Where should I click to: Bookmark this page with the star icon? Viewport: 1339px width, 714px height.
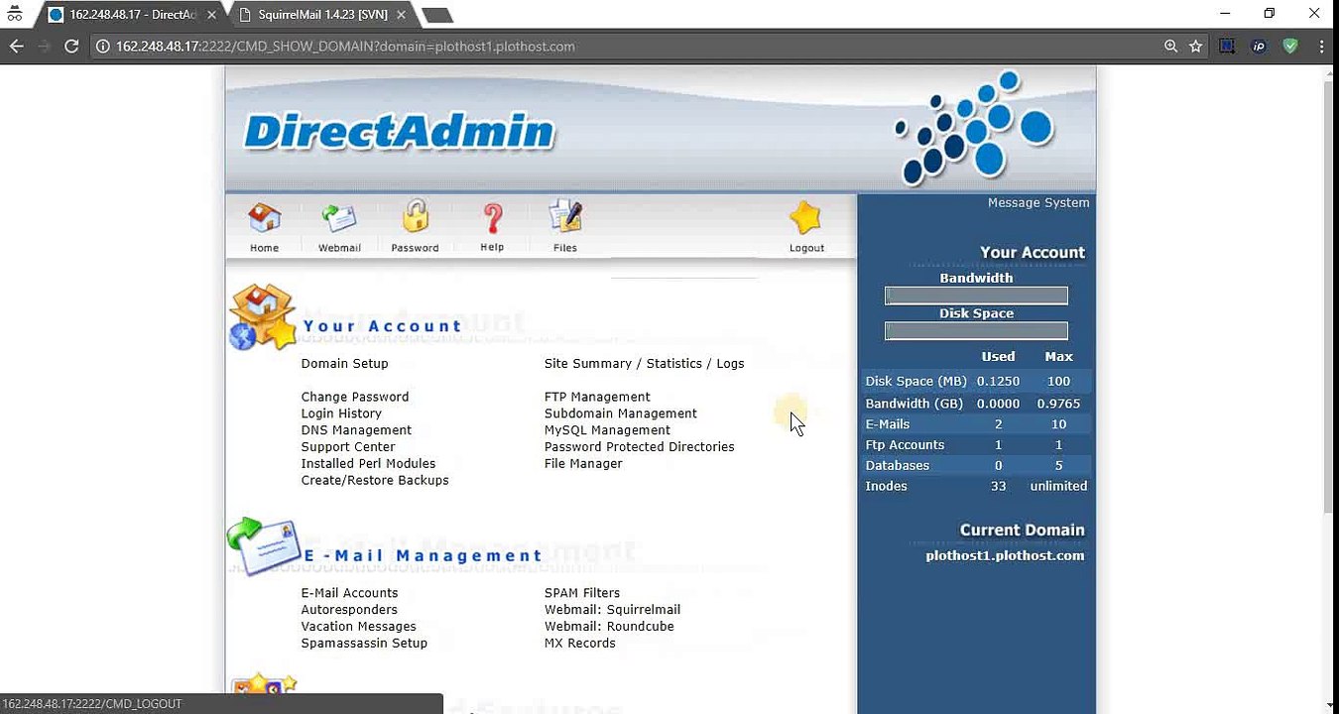click(1196, 46)
